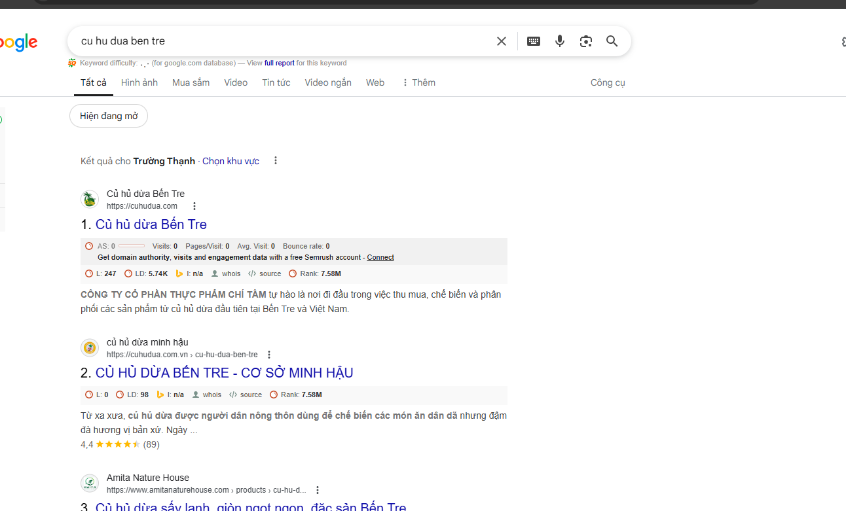Viewport: 846px width, 511px height.
Task: Click the L: 247 backlinks metric
Action: 101,274
